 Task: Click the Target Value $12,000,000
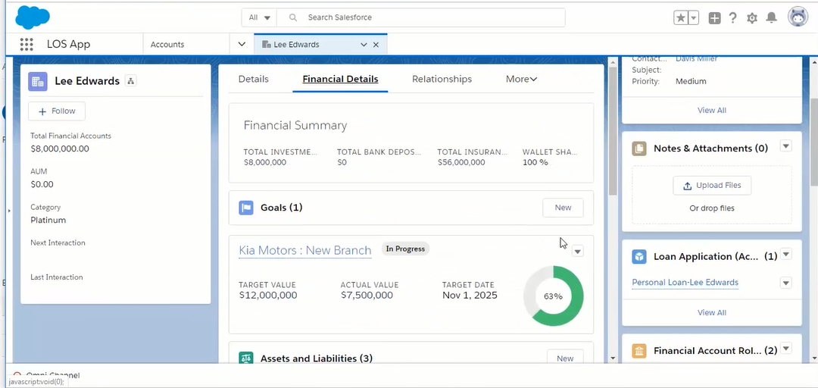[267, 296]
